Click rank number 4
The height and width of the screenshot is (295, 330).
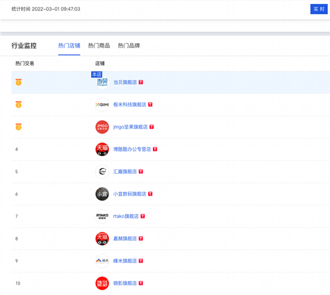pos(16,149)
